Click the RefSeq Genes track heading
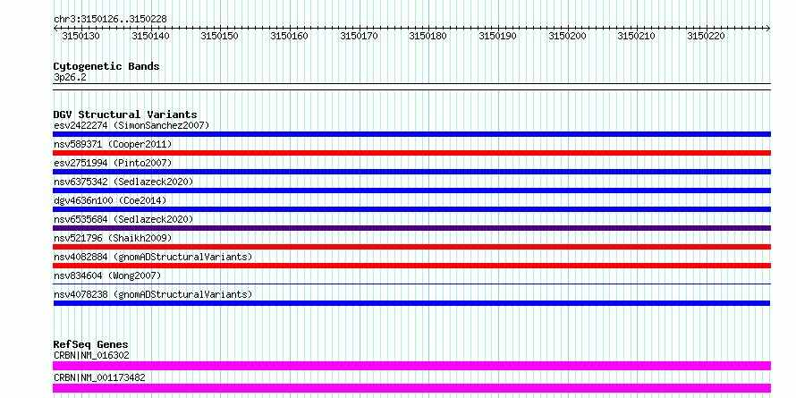This screenshot has width=796, height=398. (91, 345)
